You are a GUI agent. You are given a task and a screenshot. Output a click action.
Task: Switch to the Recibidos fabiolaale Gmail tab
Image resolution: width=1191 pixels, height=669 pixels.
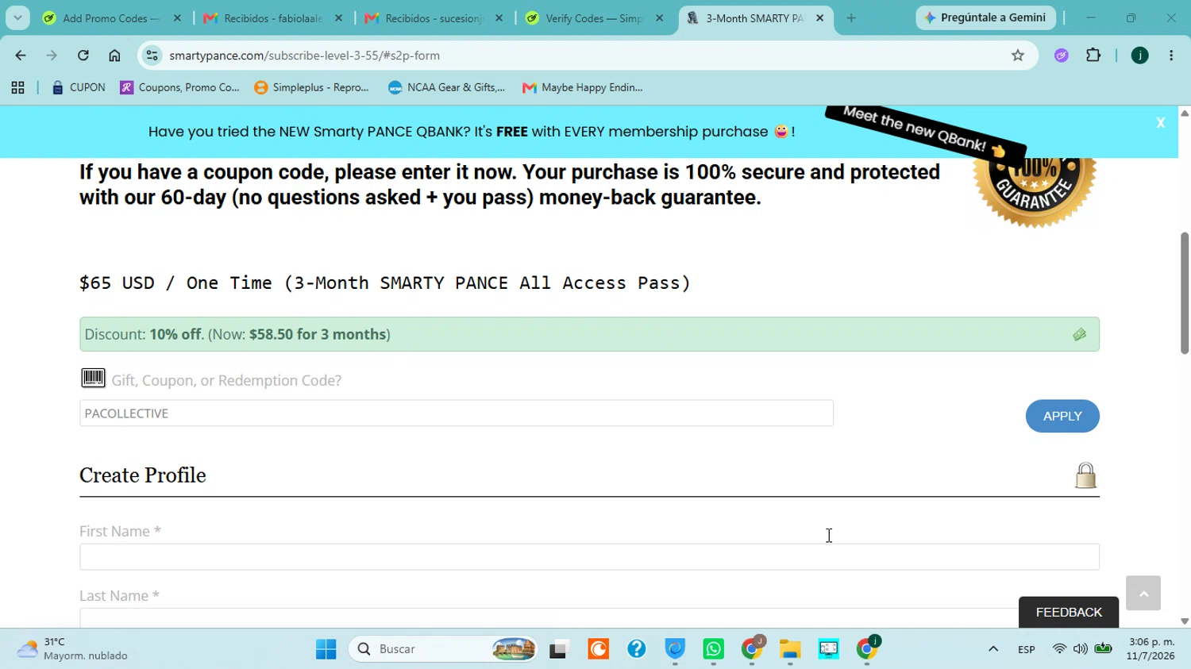click(272, 18)
